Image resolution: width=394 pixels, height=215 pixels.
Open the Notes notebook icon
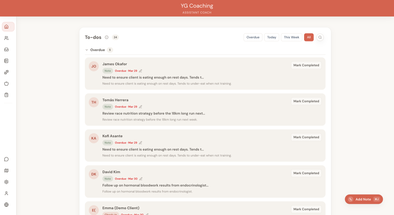point(7,60)
